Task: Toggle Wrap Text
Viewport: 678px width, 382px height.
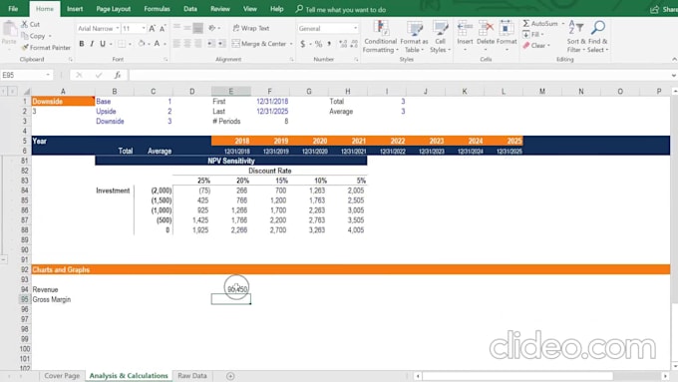Action: point(251,28)
